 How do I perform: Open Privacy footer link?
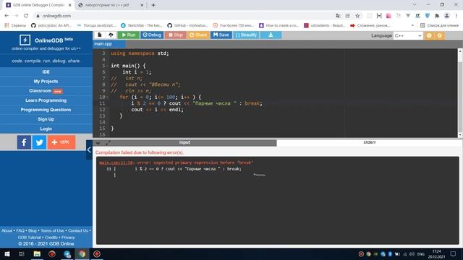click(68, 238)
